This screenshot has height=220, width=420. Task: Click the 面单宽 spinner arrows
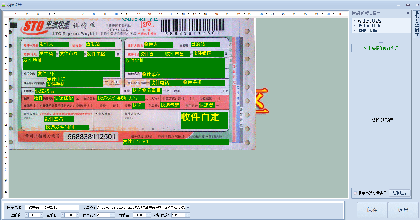113,215
